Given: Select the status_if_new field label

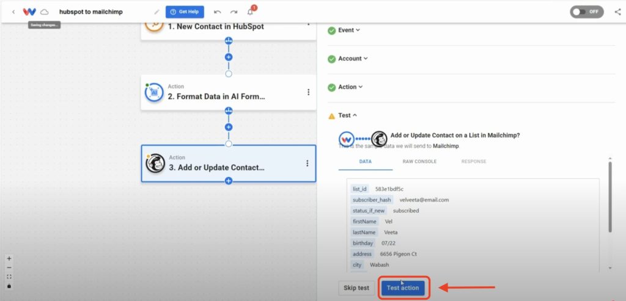Looking at the screenshot, I should coord(369,211).
